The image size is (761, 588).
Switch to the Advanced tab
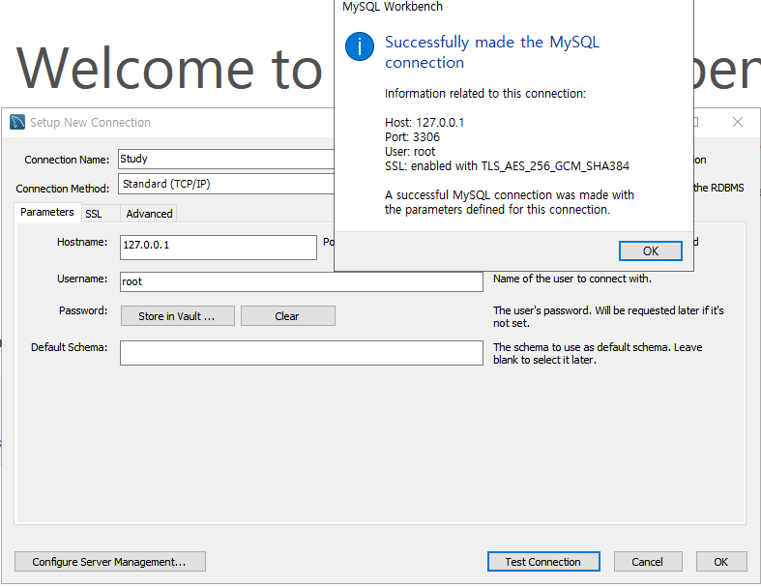click(149, 214)
